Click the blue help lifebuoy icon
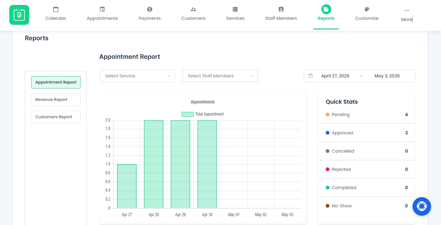Screen dimensions: 441x225 click(x=422, y=206)
